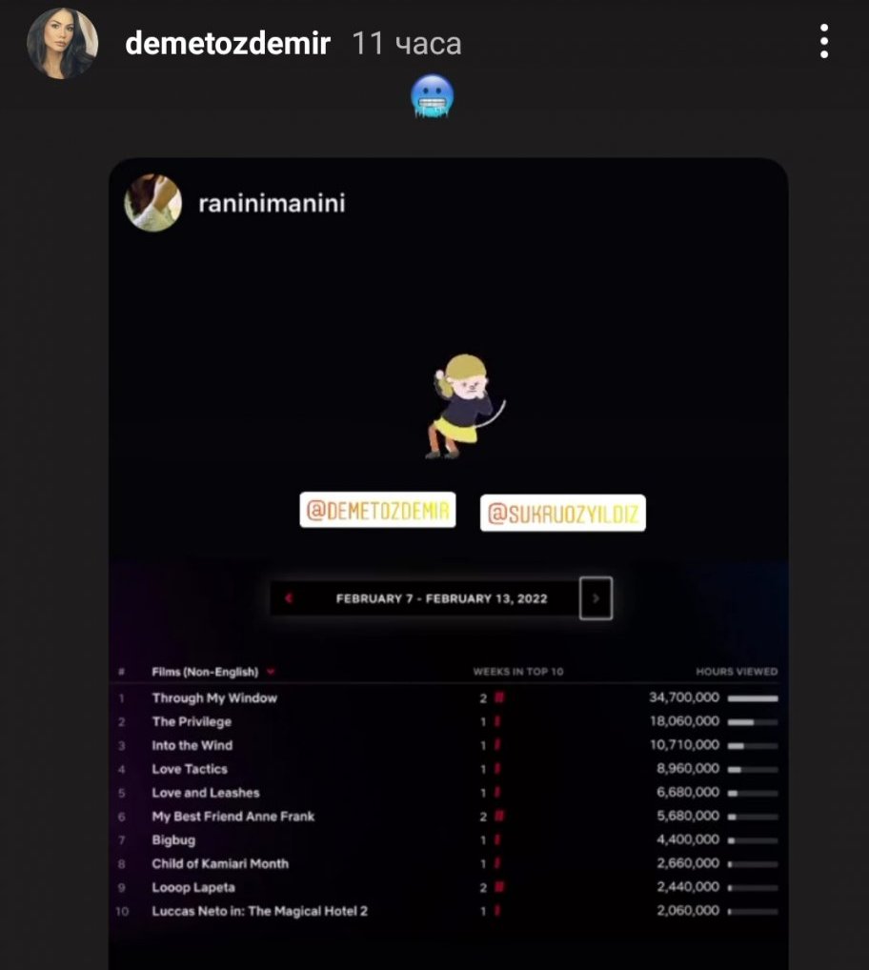Open the three-dot story options menu
Viewport: 869px width, 970px height.
824,41
